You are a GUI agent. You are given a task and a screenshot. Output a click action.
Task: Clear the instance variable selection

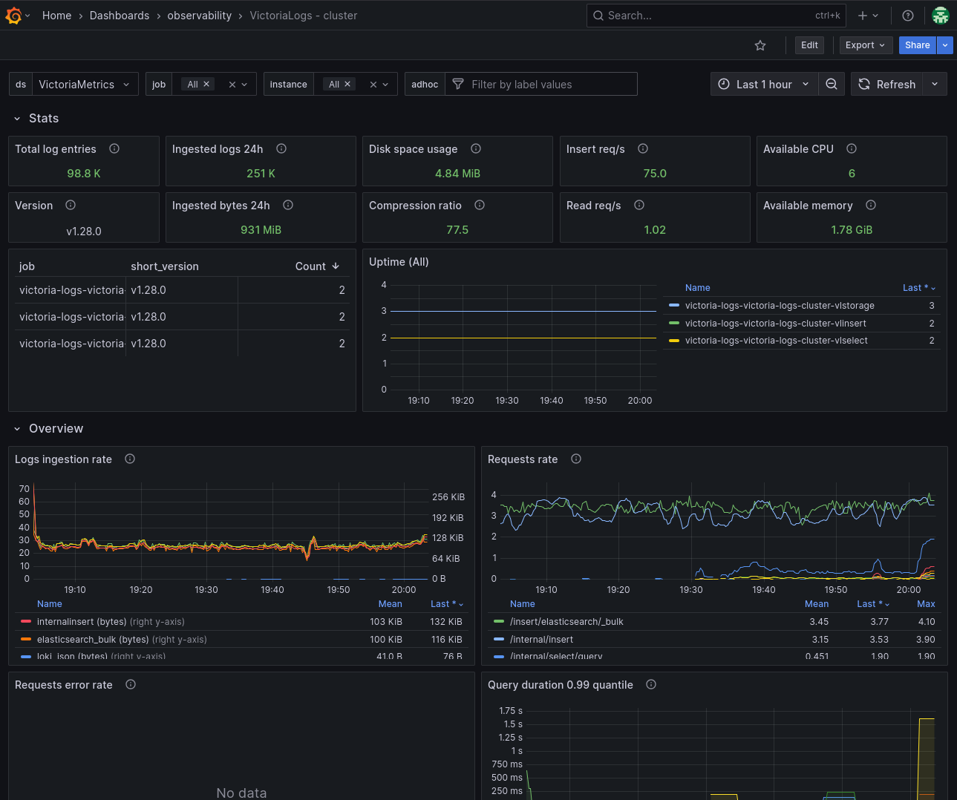point(373,85)
